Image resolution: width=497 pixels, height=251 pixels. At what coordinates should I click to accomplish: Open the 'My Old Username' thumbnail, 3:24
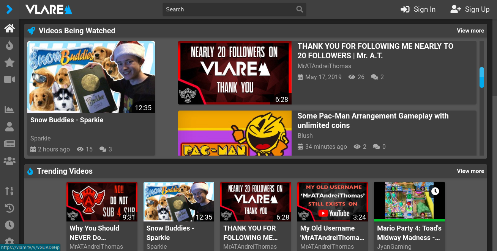[333, 201]
